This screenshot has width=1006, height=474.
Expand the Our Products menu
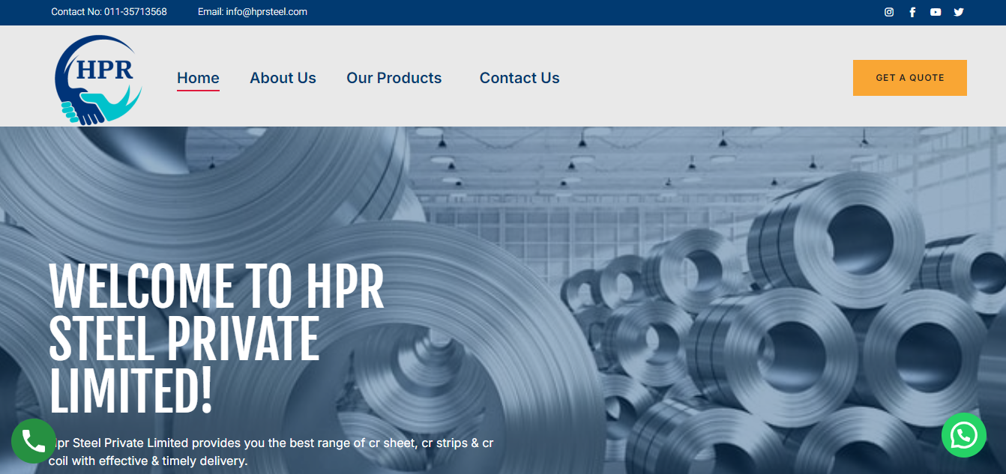(x=394, y=78)
